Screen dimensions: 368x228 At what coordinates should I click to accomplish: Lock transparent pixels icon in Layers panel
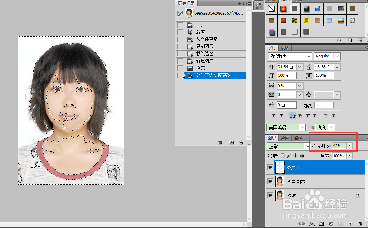point(283,155)
